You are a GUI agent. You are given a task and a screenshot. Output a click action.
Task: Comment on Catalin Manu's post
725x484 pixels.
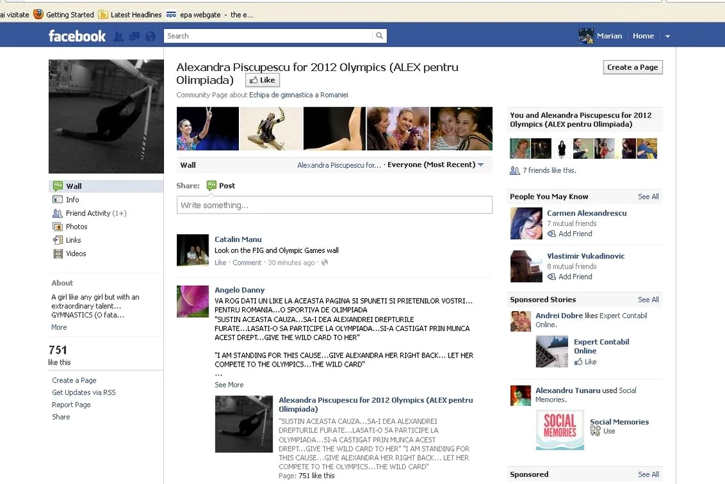(247, 263)
